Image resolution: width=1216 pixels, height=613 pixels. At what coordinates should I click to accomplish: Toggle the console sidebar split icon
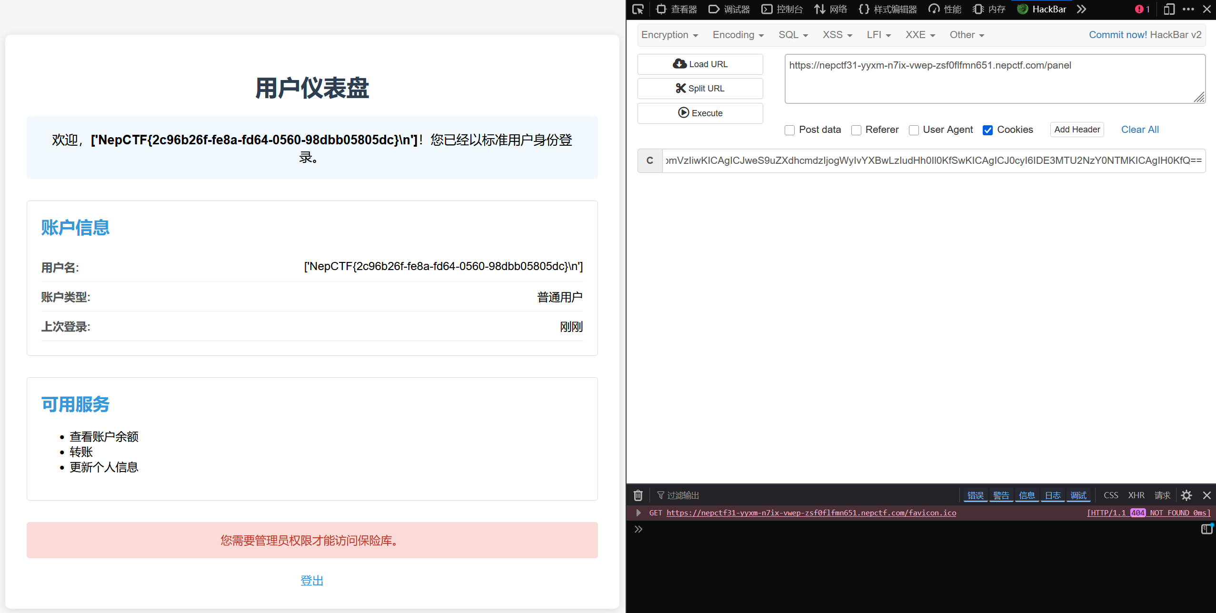1206,529
